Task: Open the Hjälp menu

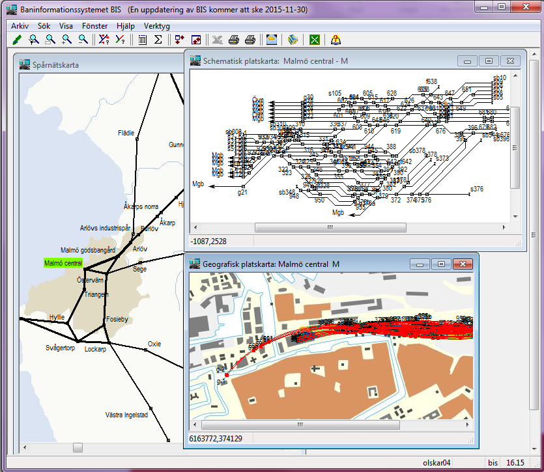Action: click(126, 26)
